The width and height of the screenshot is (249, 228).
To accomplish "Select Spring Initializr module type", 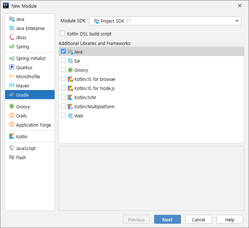I will click(31, 59).
